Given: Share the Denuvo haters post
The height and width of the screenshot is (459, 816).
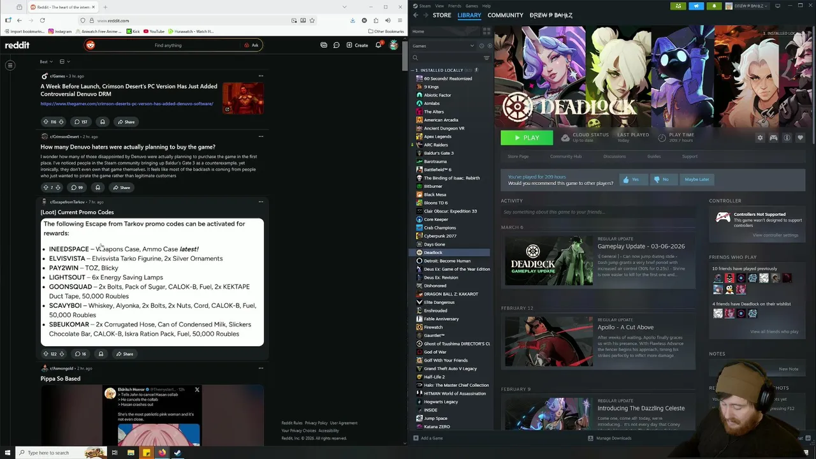Looking at the screenshot, I should [121, 187].
